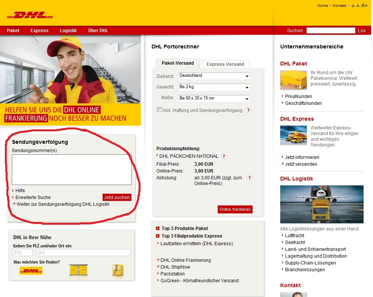Click the decrease font size A- icon
373x297 pixels.
pyautogui.click(x=353, y=6)
